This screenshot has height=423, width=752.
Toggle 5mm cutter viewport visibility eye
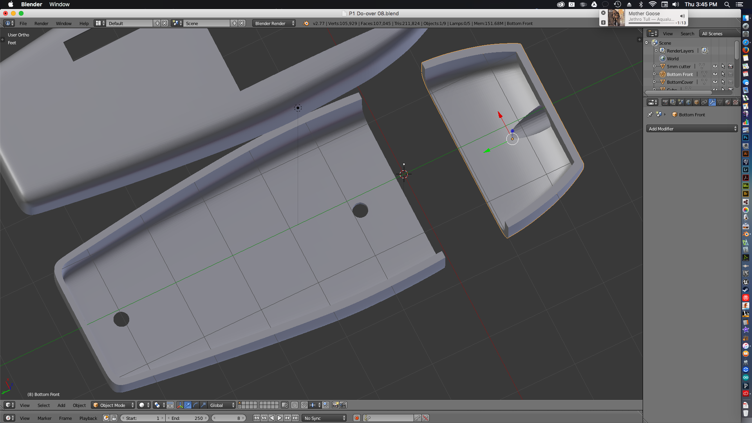pos(715,67)
